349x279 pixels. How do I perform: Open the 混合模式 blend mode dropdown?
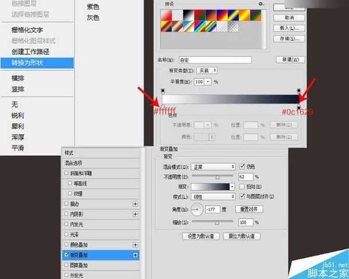[x=213, y=166]
